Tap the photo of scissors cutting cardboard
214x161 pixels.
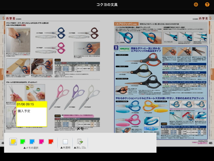pos(18,66)
